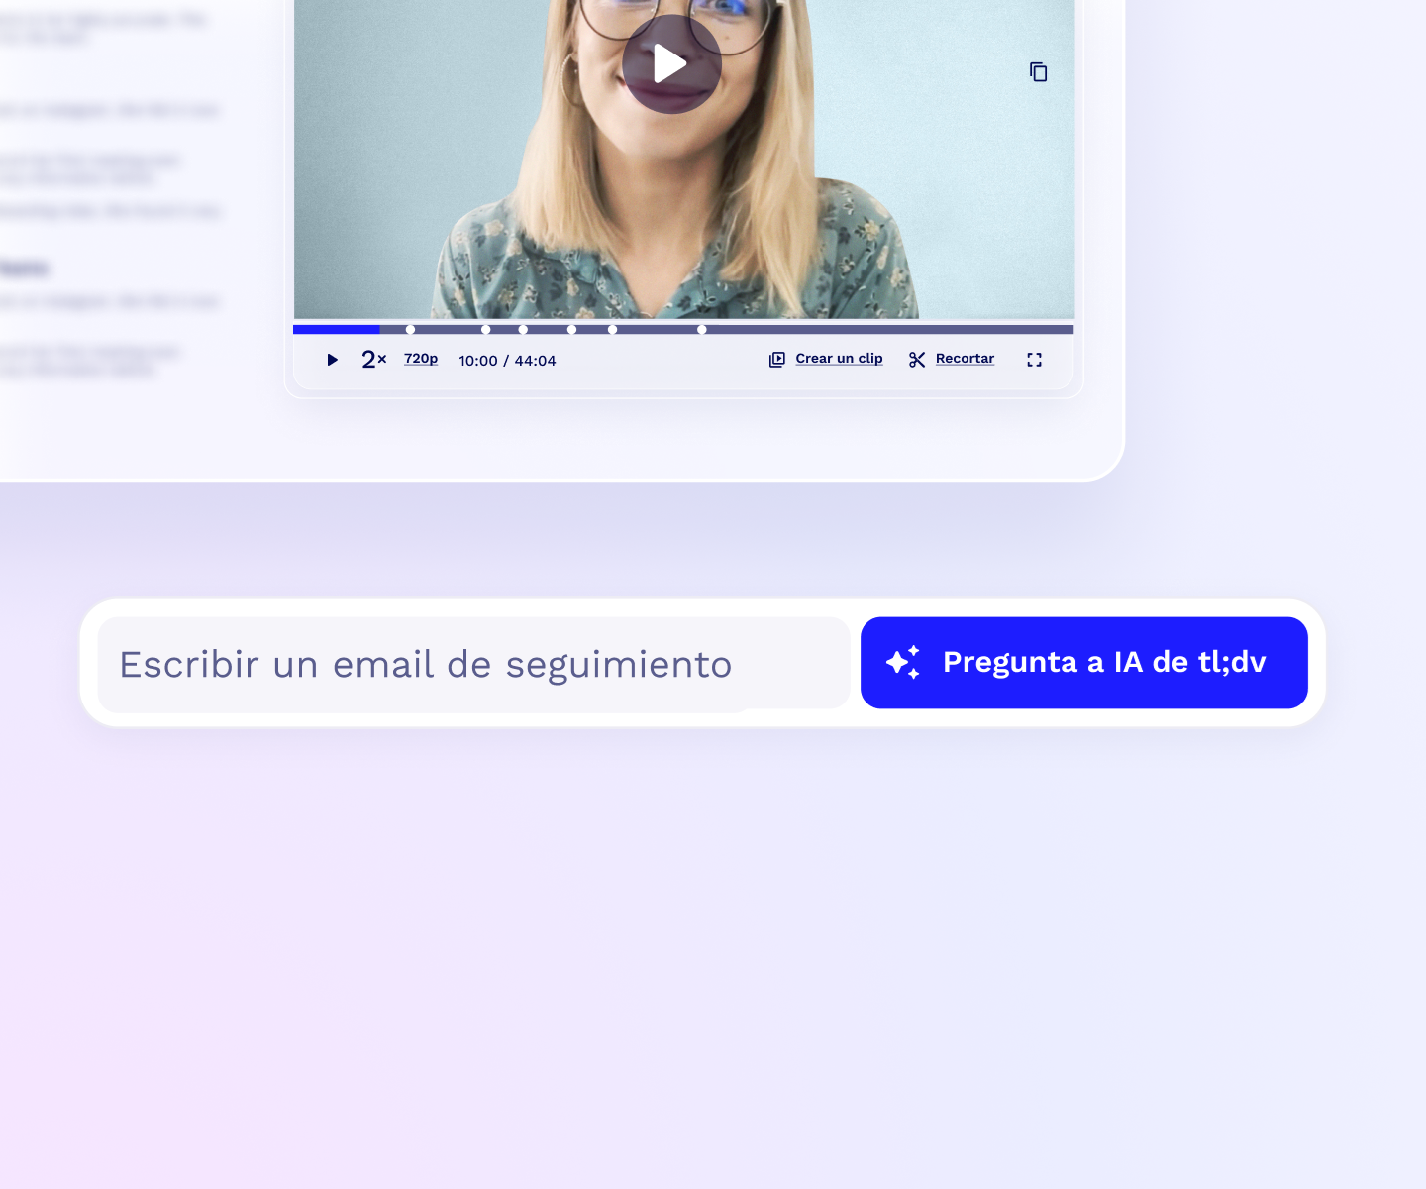Go to the fifth timeline marker dot
Viewport: 1426px width, 1189px height.
[x=613, y=330]
